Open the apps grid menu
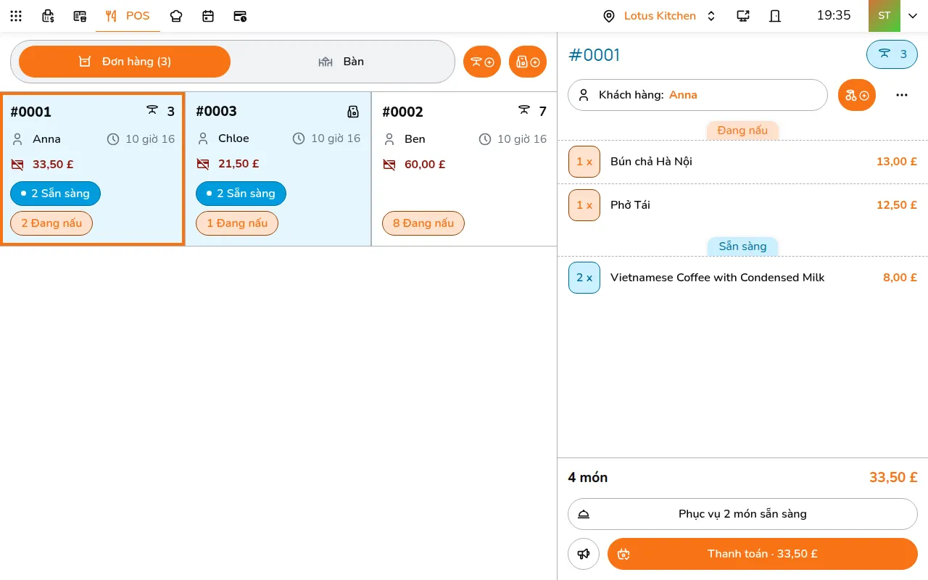 16,16
